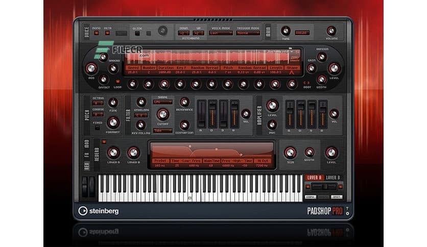
Task: Click the main Volume knob
Action: pos(331,31)
